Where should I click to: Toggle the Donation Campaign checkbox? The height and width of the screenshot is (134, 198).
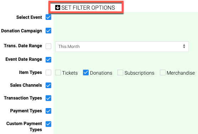point(48,31)
